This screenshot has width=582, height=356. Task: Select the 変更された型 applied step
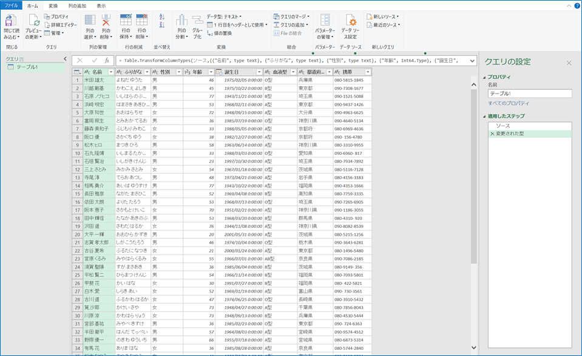click(530, 134)
